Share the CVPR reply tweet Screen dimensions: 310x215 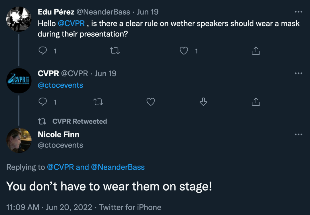(255, 102)
